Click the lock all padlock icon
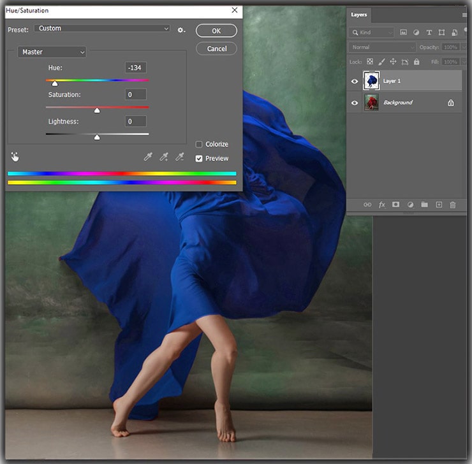 tap(417, 62)
